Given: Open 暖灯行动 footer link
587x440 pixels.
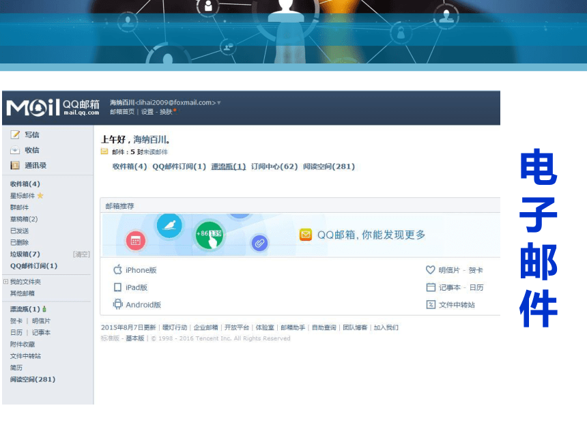Looking at the screenshot, I should (x=175, y=327).
